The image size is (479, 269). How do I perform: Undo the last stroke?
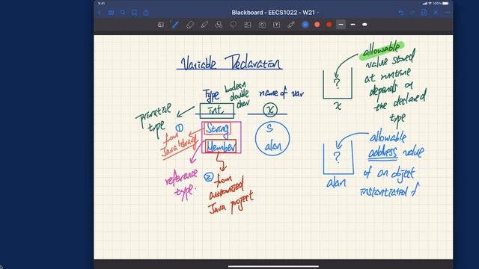pos(401,13)
